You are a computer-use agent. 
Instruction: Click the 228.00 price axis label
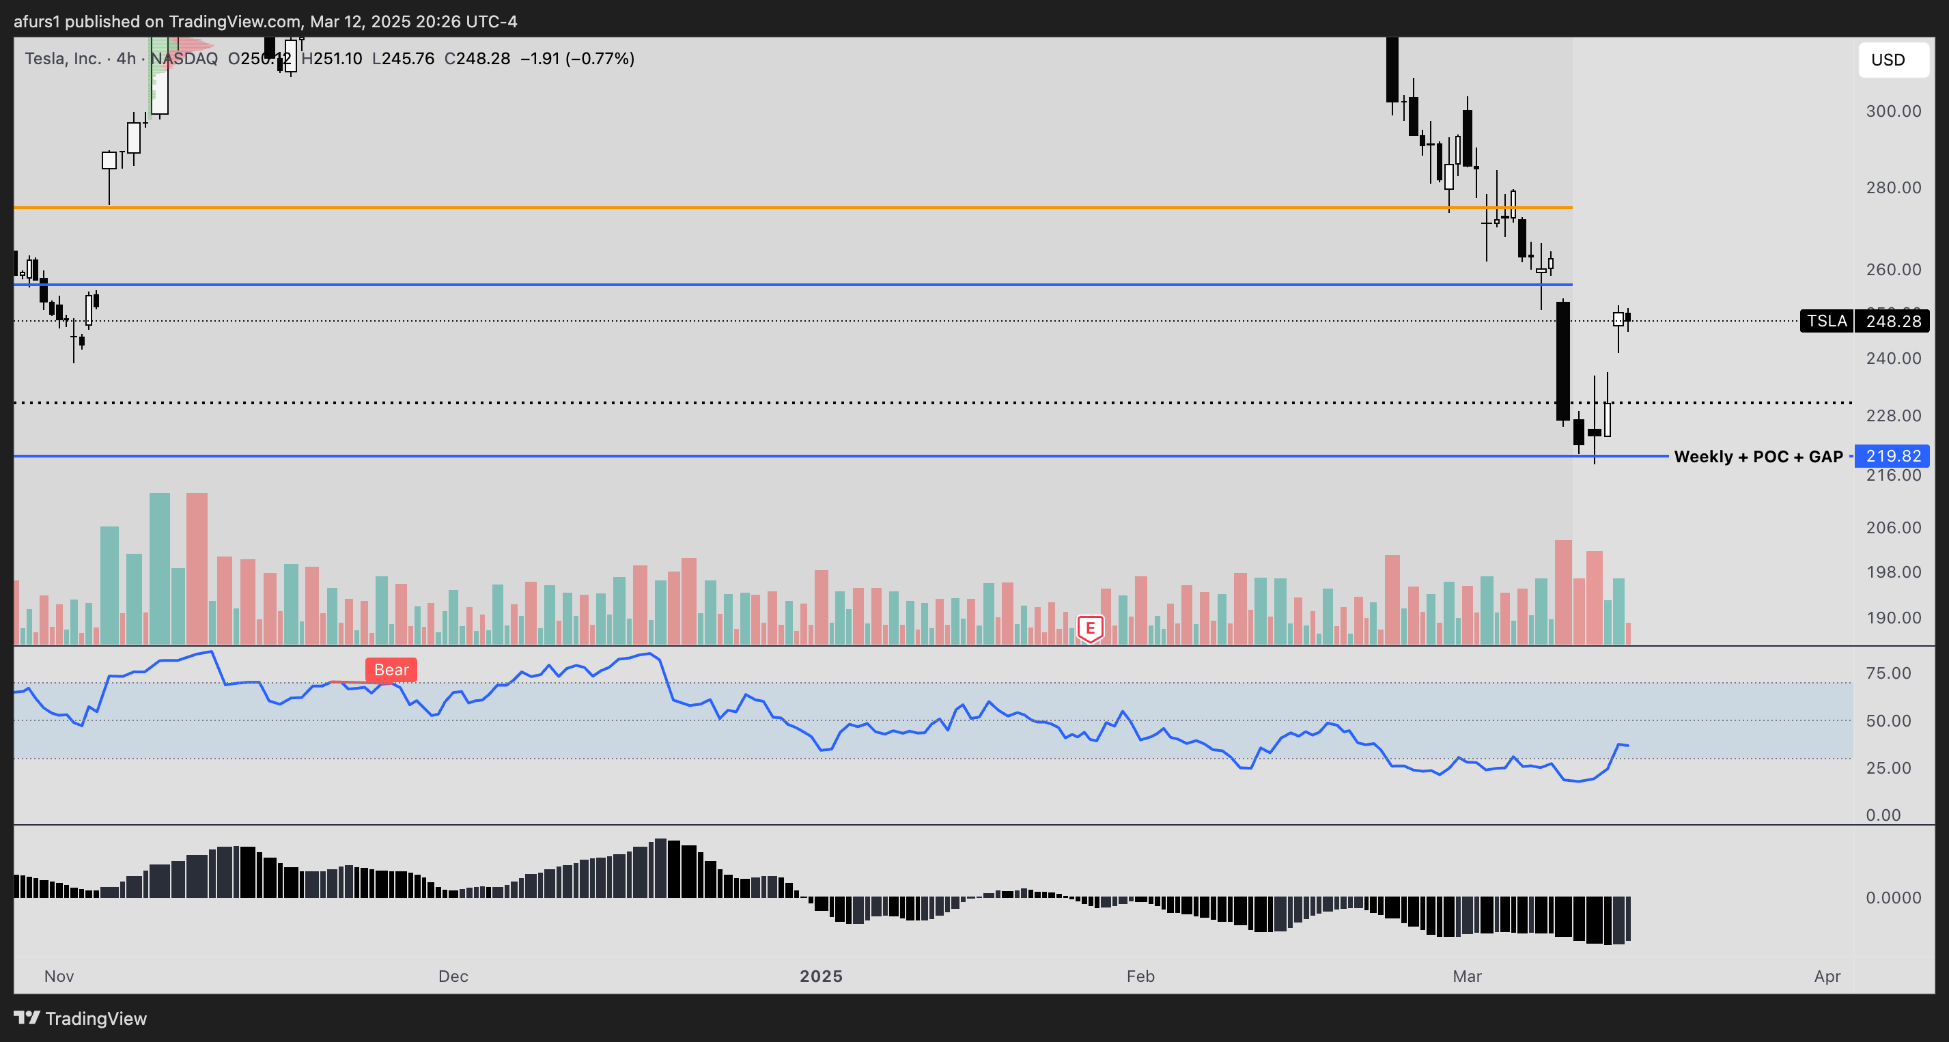tap(1893, 415)
